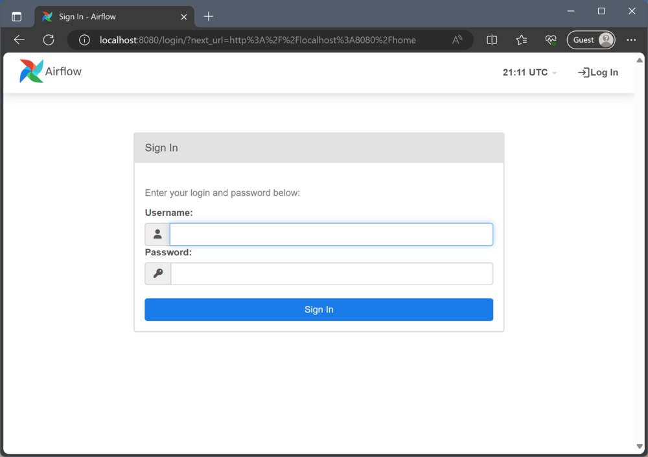Focus the Username input field
The width and height of the screenshot is (648, 457).
click(331, 233)
